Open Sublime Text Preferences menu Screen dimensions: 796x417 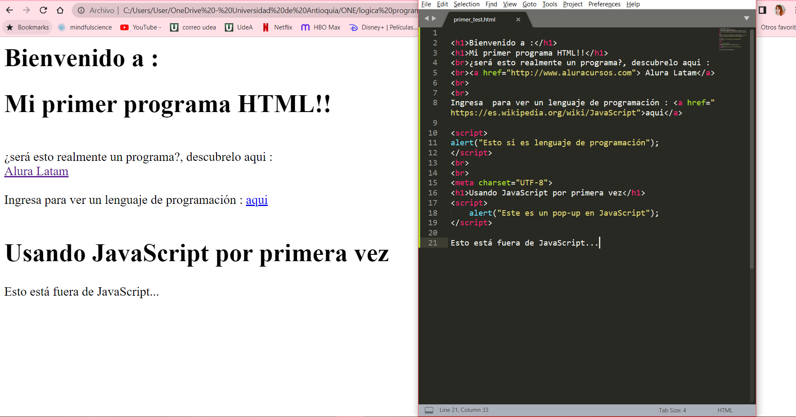click(604, 4)
